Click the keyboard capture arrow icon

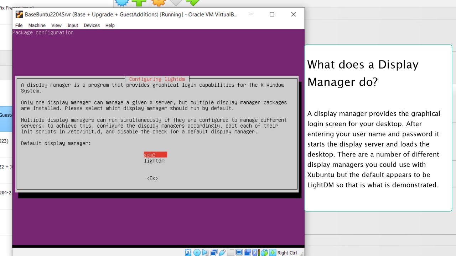pyautogui.click(x=273, y=252)
